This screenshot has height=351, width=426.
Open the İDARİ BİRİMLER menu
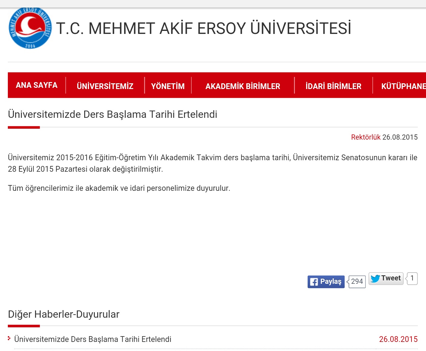click(x=333, y=86)
